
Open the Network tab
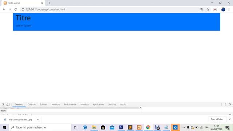point(56,104)
